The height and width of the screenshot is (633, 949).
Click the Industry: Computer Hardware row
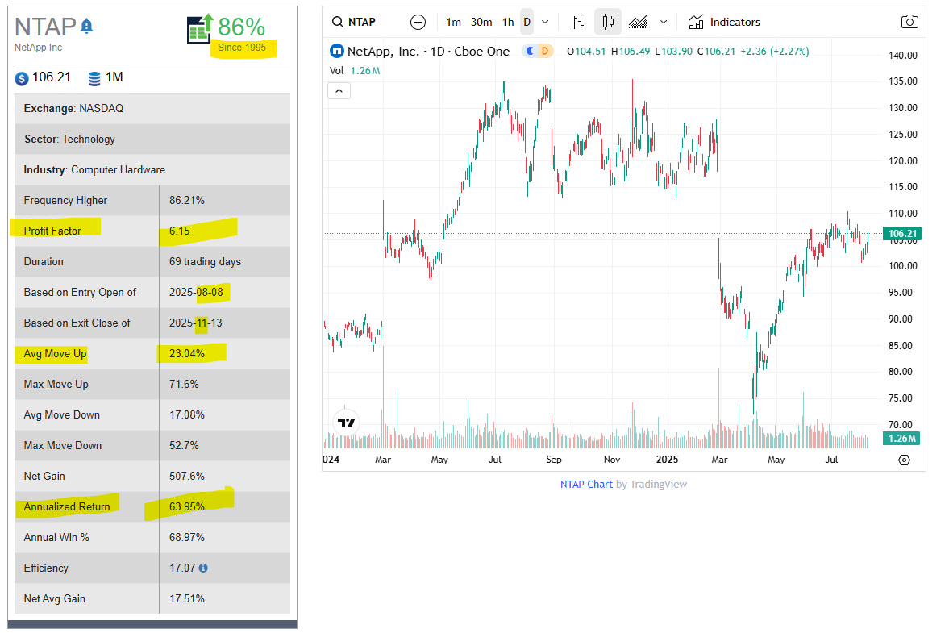click(x=152, y=170)
